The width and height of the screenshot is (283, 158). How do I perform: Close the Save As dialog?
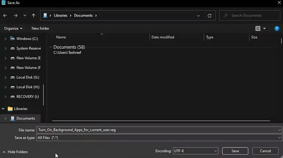(279, 3)
